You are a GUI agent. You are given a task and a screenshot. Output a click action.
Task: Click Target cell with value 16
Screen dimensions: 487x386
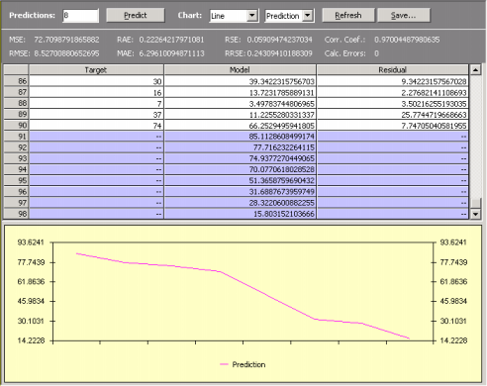(96, 92)
